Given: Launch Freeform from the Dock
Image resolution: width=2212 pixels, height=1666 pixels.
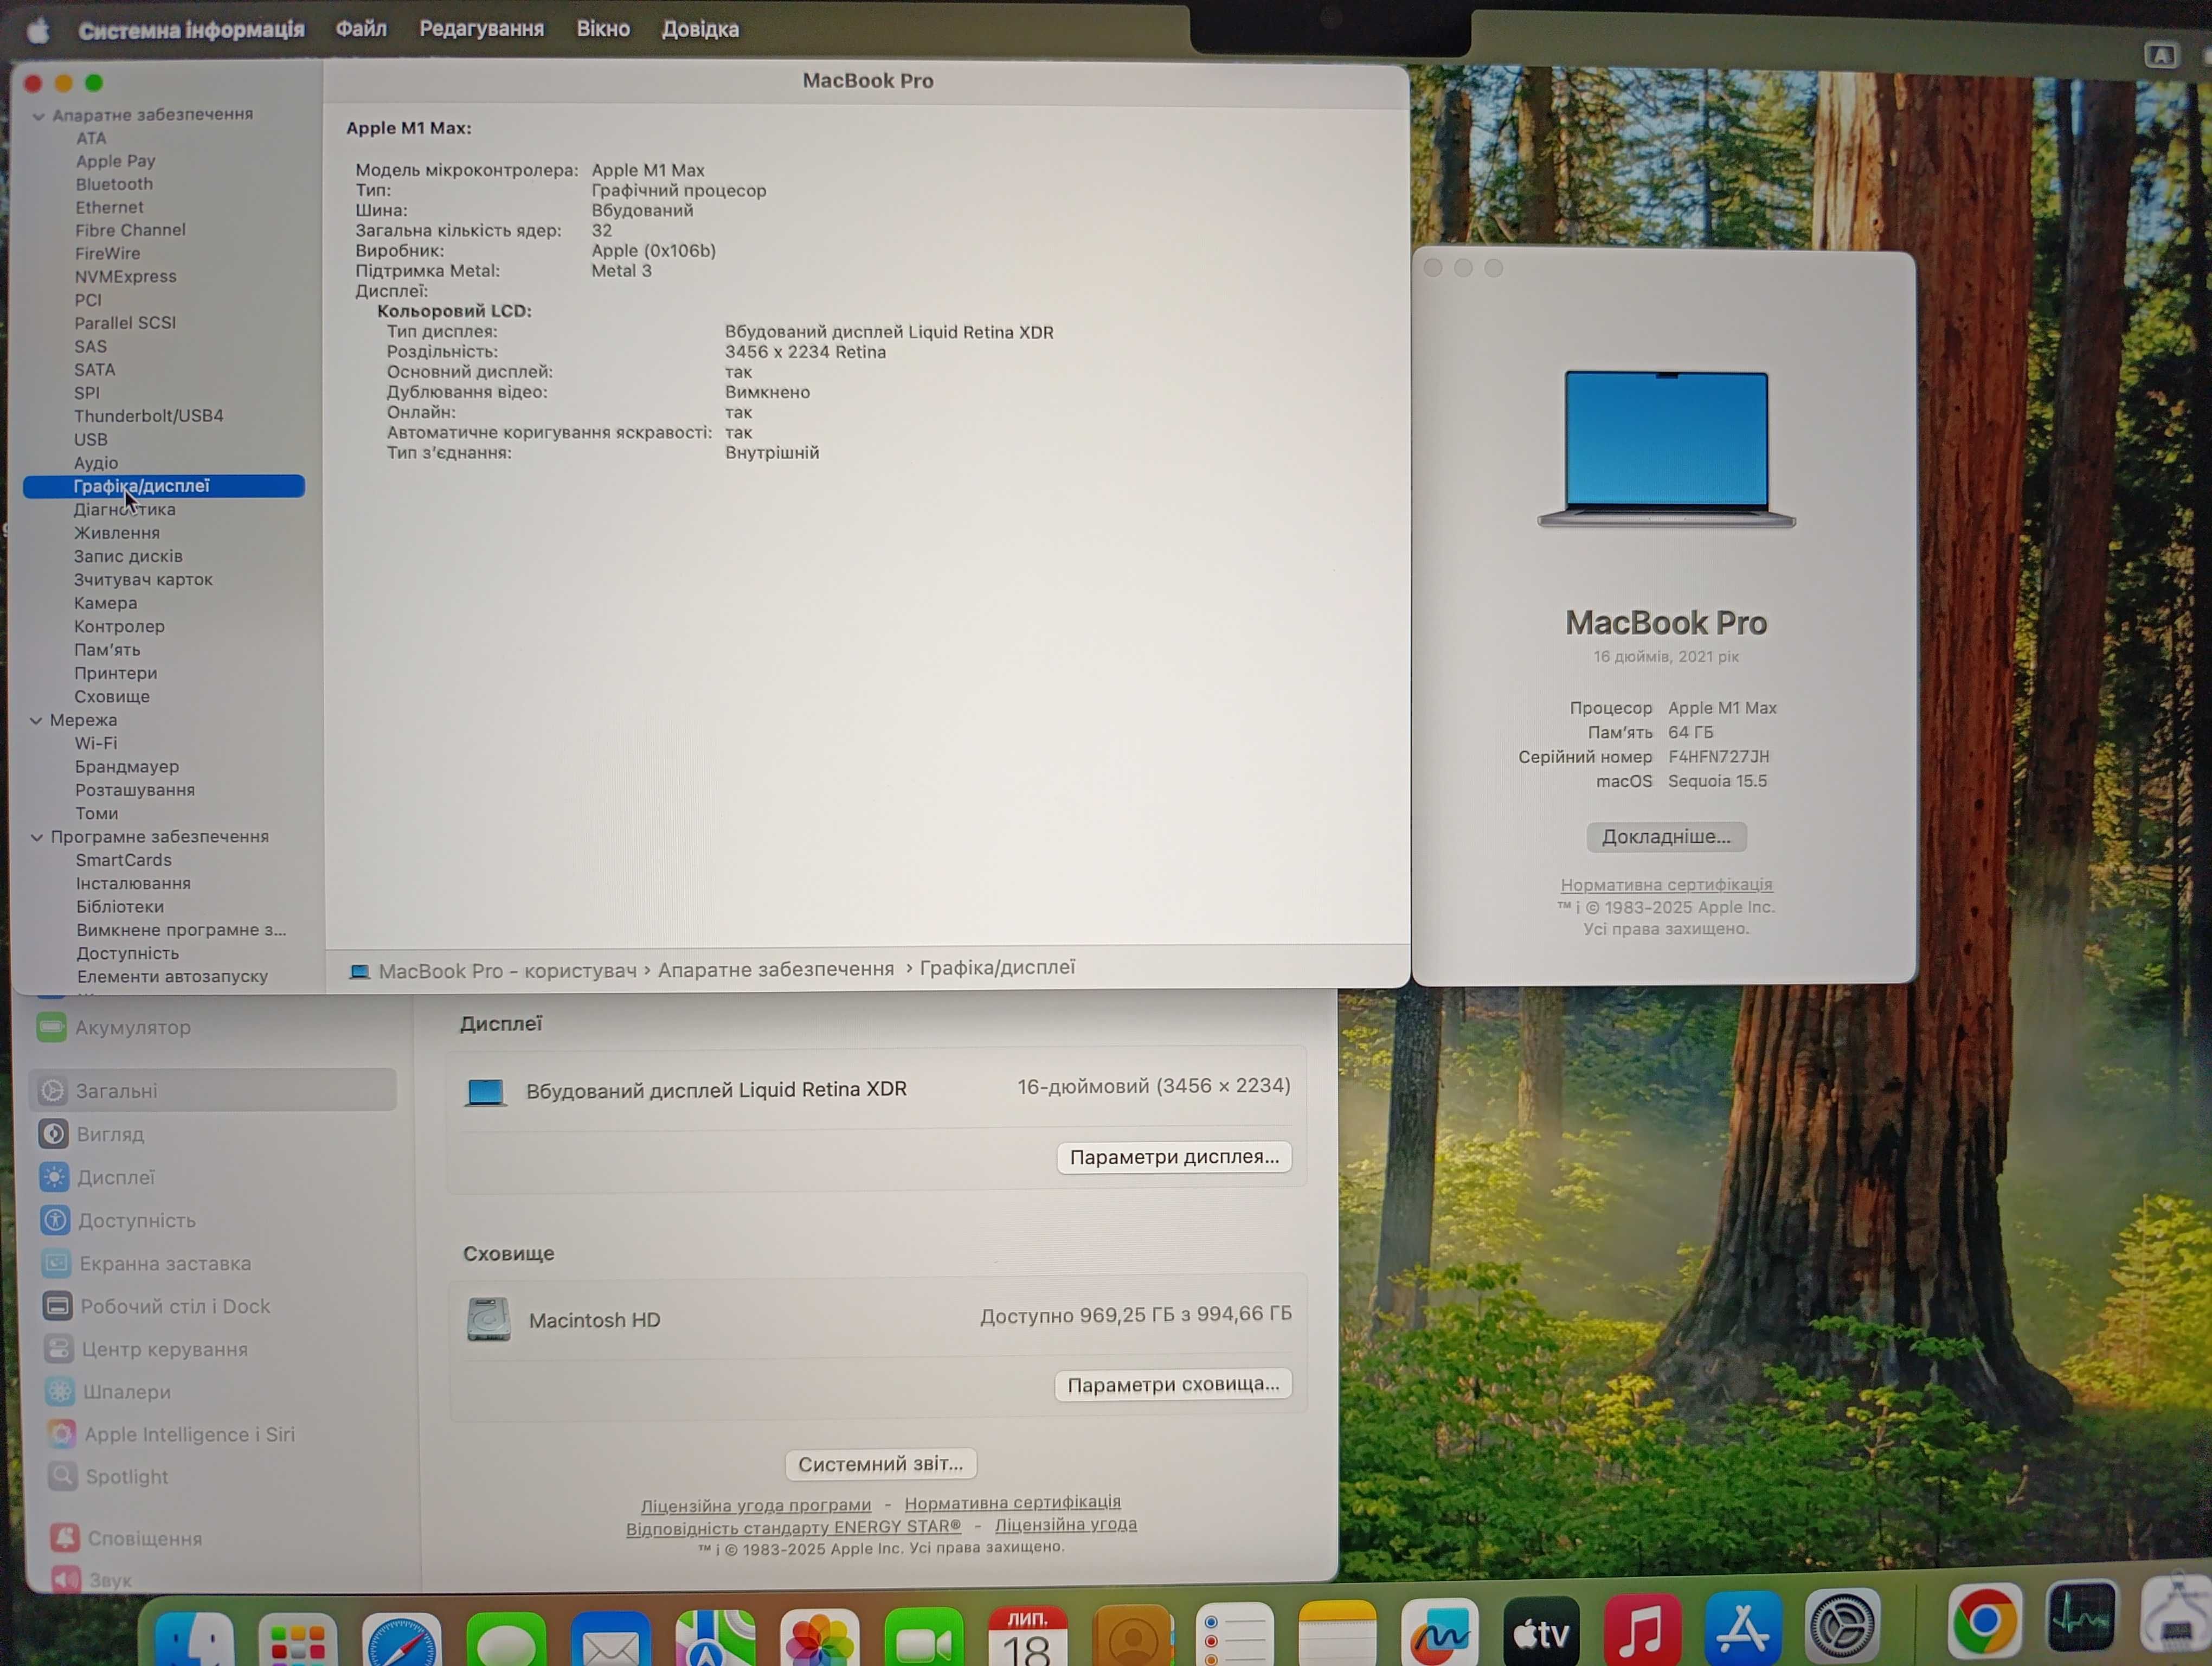Looking at the screenshot, I should (x=1439, y=1632).
